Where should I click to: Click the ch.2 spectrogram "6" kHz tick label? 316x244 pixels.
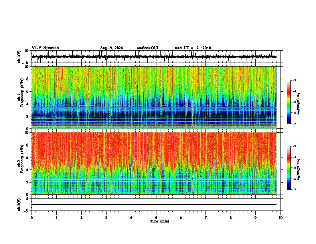[x=28, y=157]
